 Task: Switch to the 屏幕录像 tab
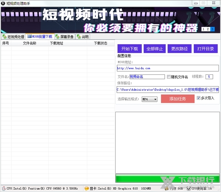[65, 37]
